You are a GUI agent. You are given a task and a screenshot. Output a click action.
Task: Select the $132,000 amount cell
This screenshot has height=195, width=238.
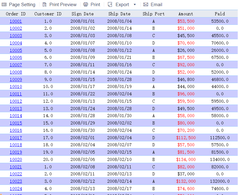point(186,181)
